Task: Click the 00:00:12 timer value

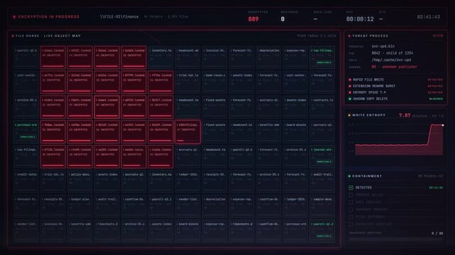Action: (360, 19)
